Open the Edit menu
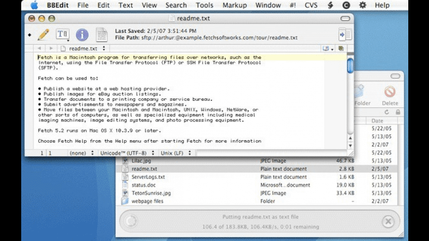 104,5
